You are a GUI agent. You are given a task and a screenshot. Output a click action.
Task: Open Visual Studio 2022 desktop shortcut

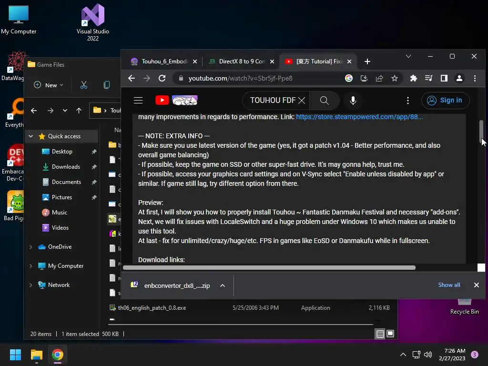point(93,22)
